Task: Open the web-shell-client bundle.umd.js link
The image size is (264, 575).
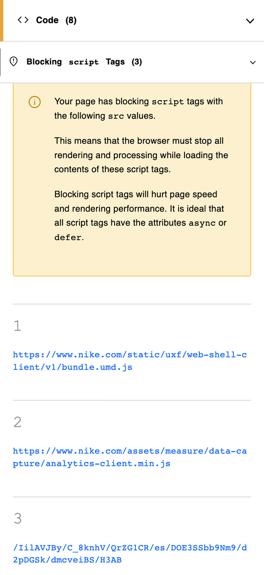Action: [x=130, y=361]
